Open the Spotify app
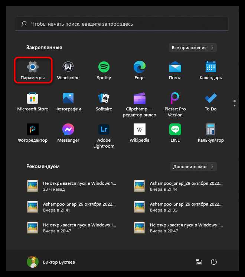The height and width of the screenshot is (277, 245). point(104,70)
